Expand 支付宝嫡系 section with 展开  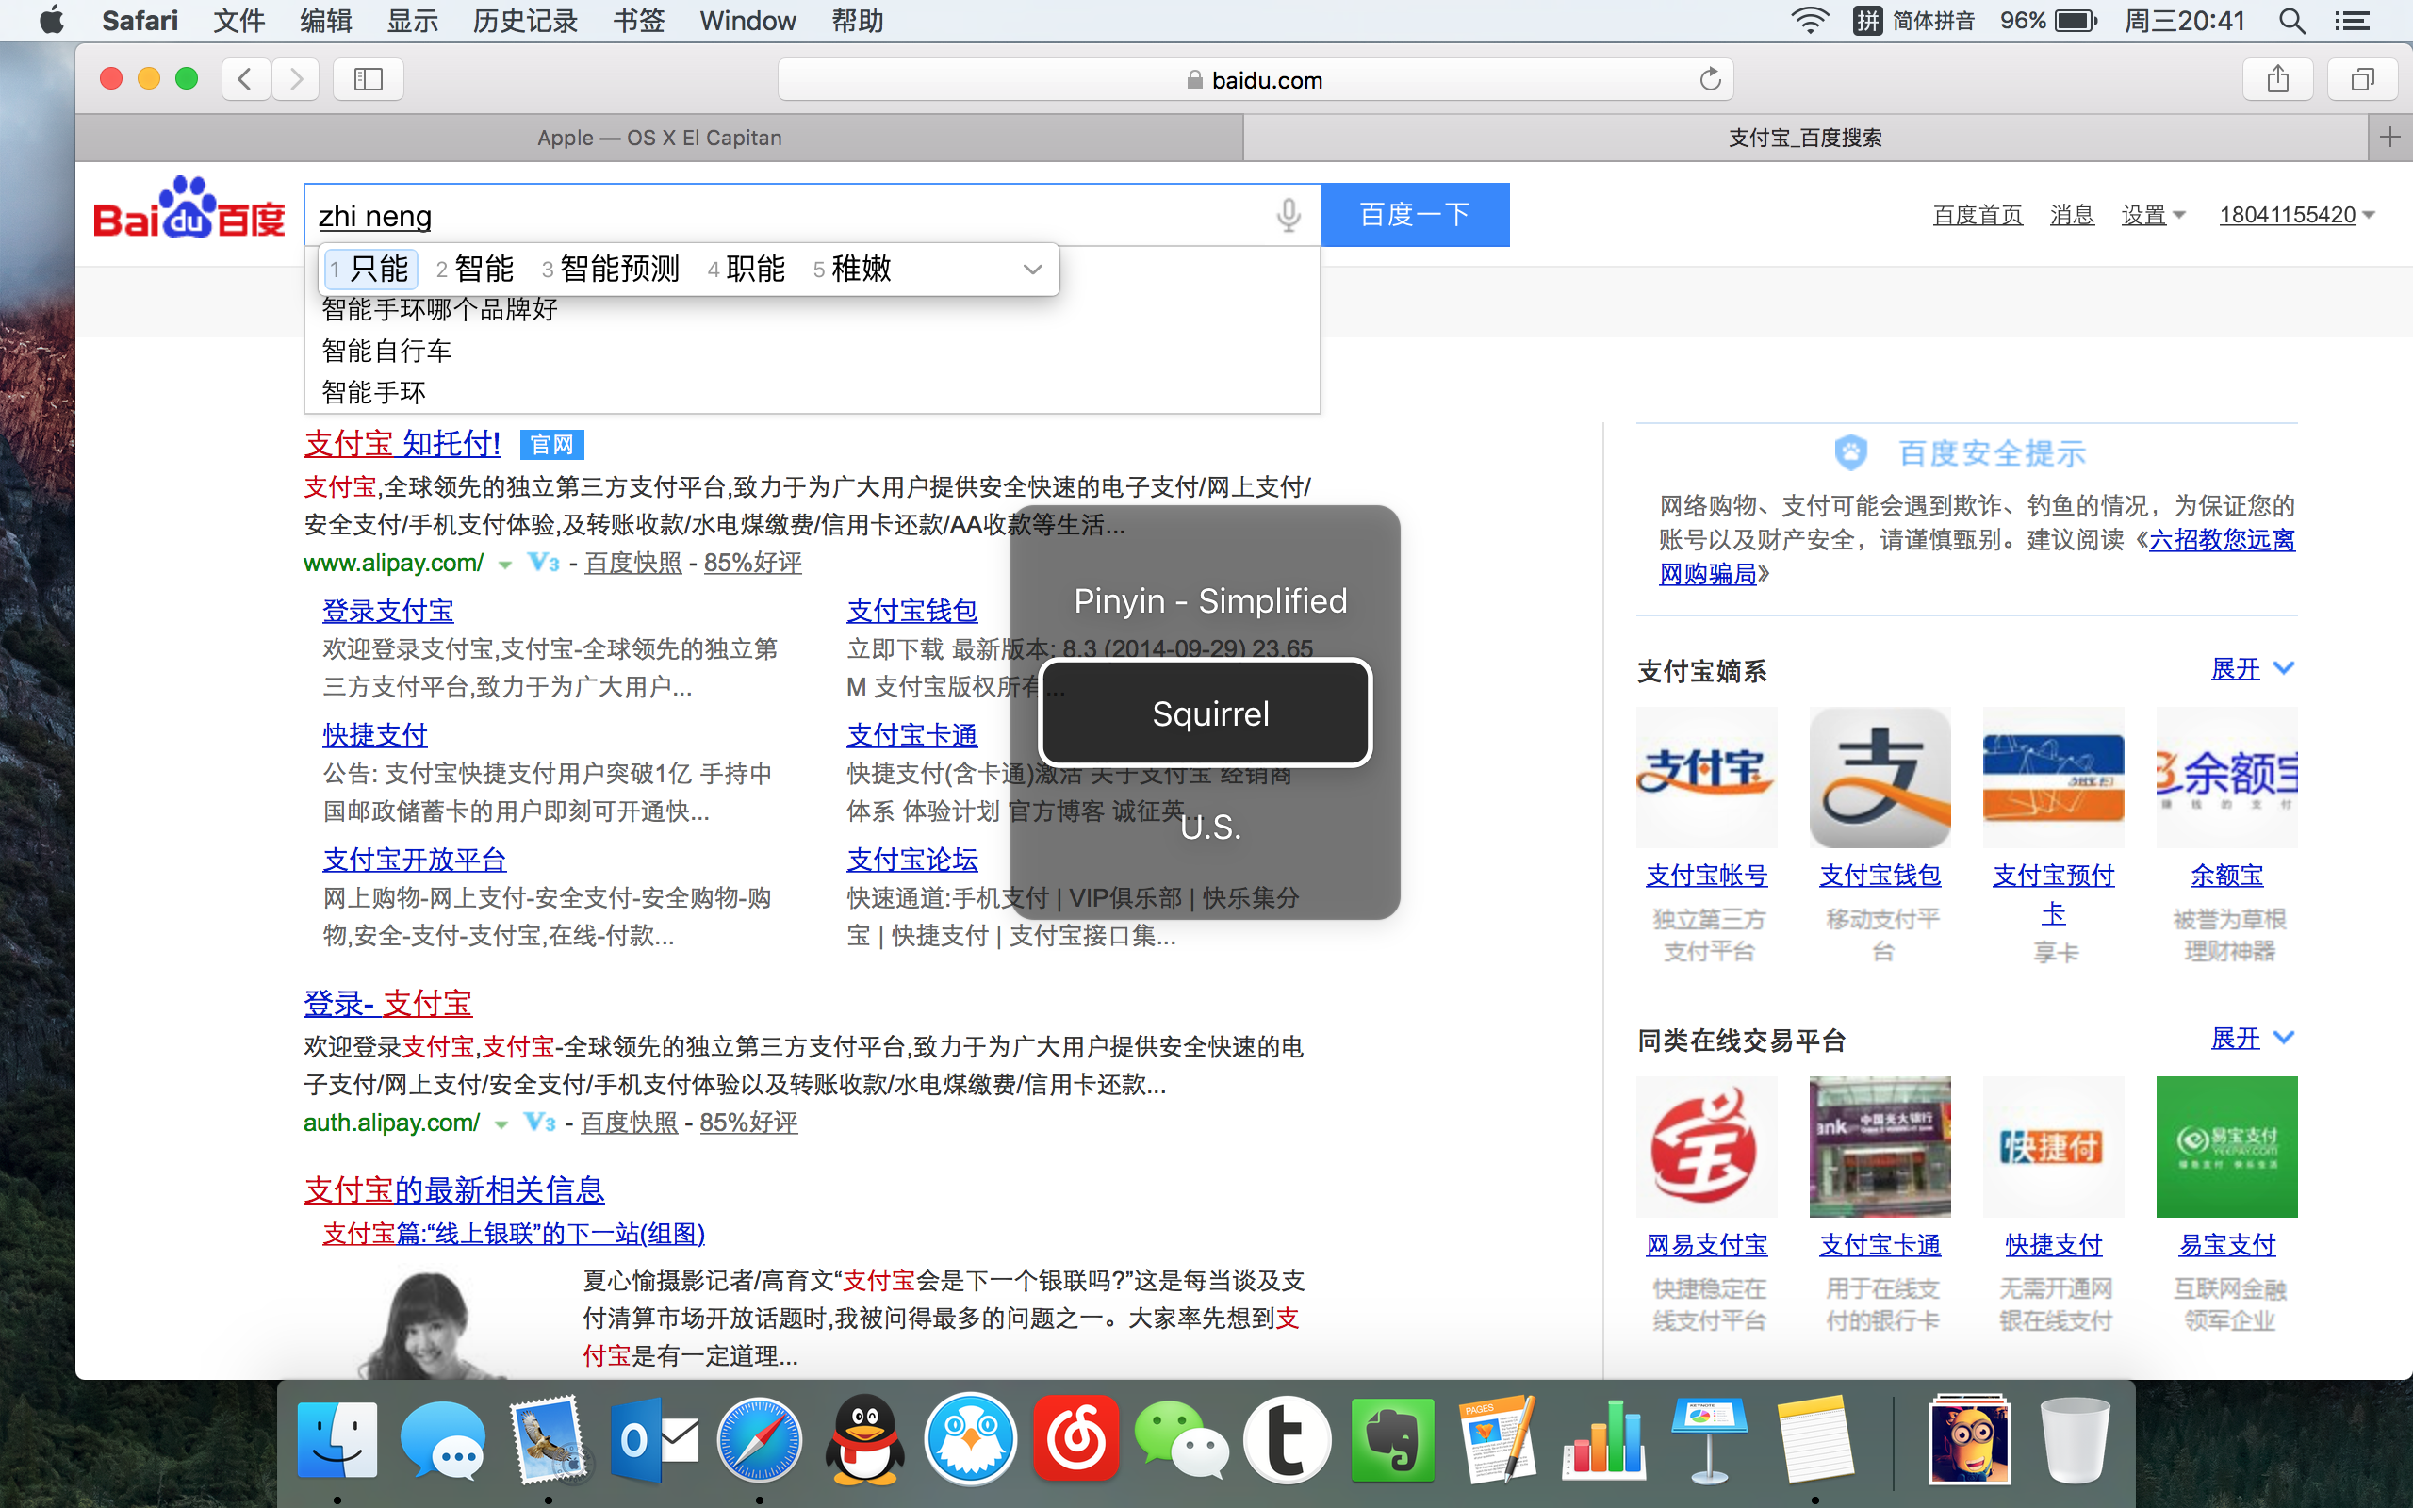(2253, 669)
